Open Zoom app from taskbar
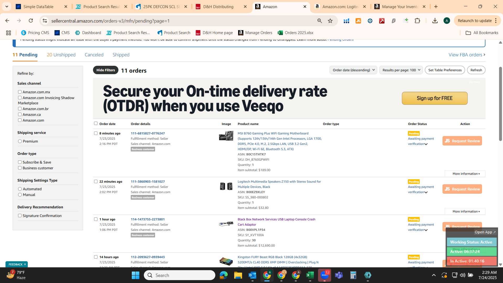Viewport: 503px width, 283px height. [324, 275]
